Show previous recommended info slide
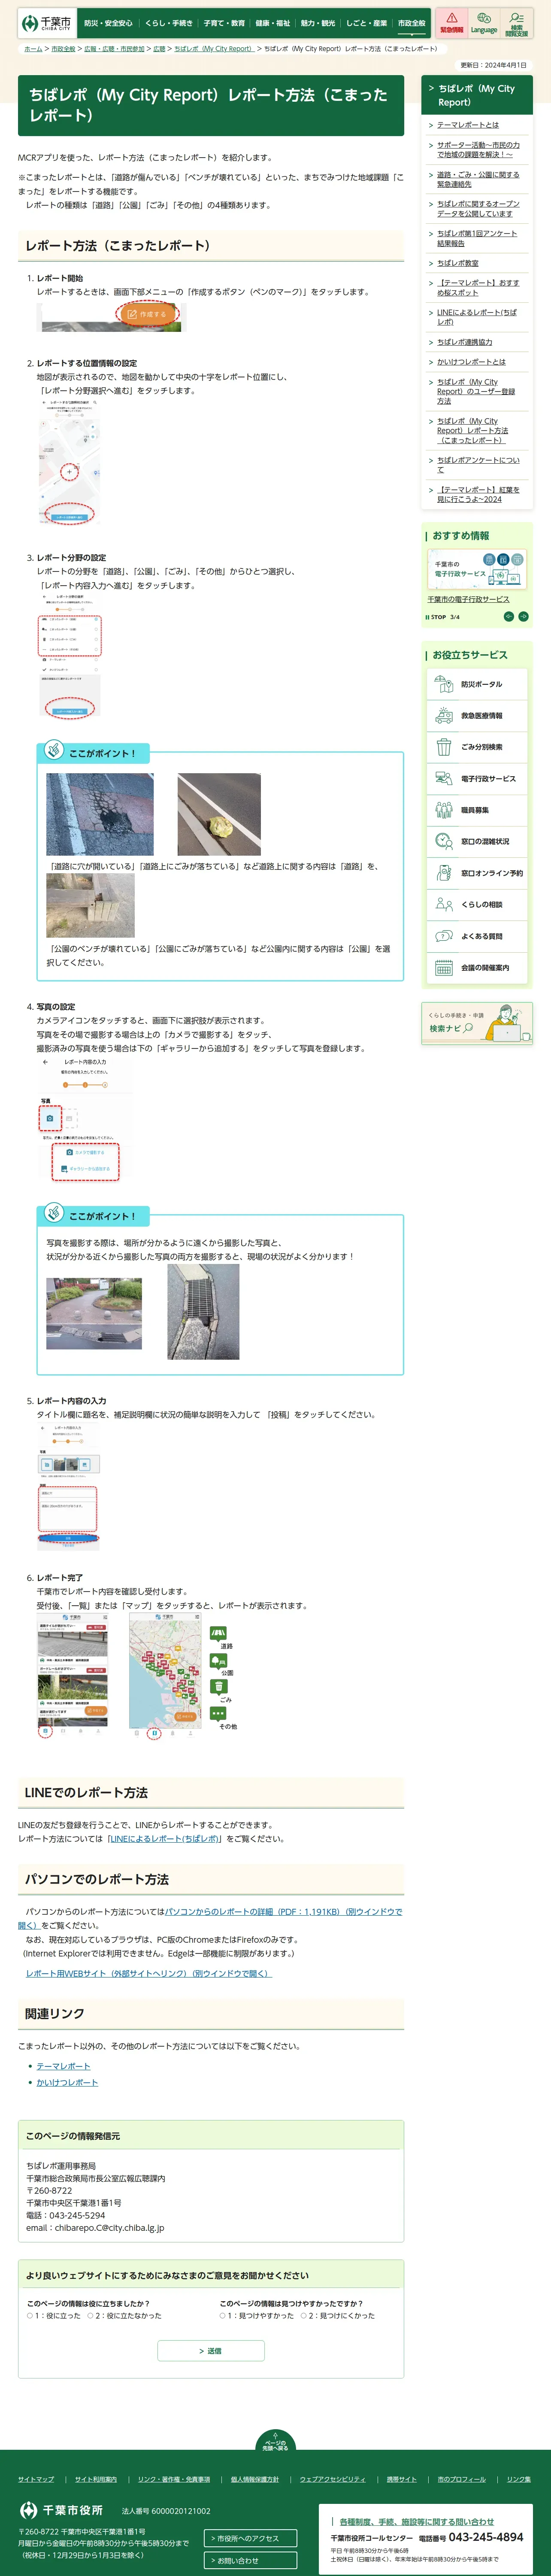Image resolution: width=551 pixels, height=2576 pixels. pos(508,617)
